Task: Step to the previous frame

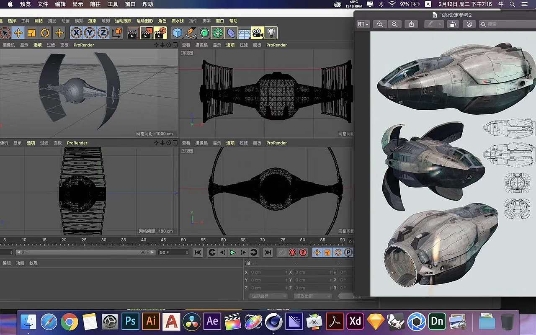Action: [x=222, y=252]
